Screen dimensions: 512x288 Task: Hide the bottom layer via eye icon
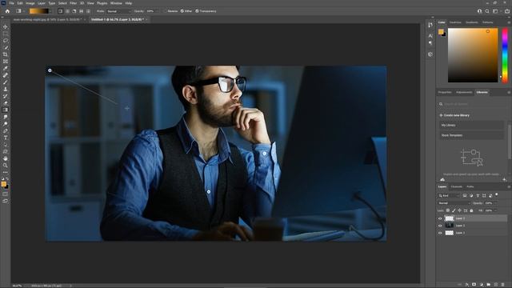440,233
